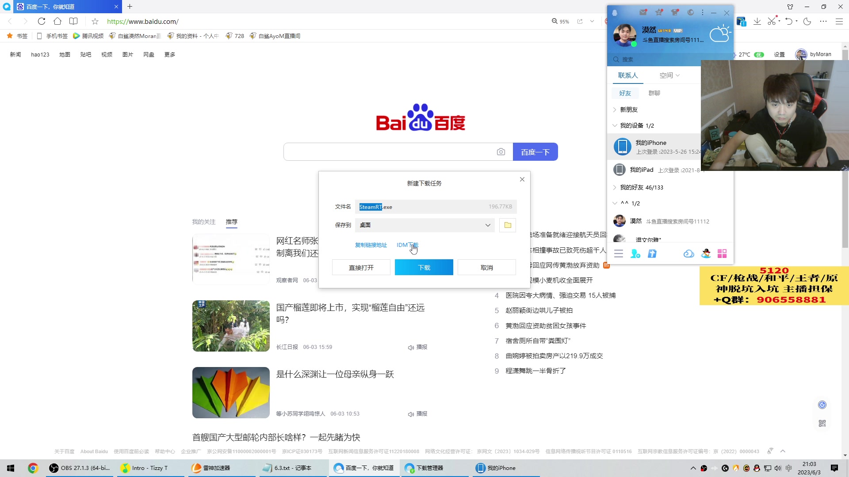Open the QQ Zone star icon
Screen dimensions: 849x477
tap(659, 12)
